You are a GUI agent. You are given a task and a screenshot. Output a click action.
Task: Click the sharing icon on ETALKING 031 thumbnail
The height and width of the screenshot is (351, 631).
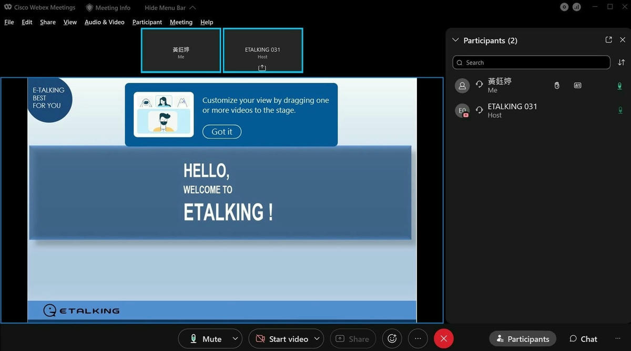[x=262, y=68]
